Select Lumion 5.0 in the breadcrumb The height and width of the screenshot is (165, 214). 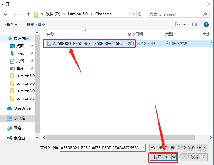point(78,14)
